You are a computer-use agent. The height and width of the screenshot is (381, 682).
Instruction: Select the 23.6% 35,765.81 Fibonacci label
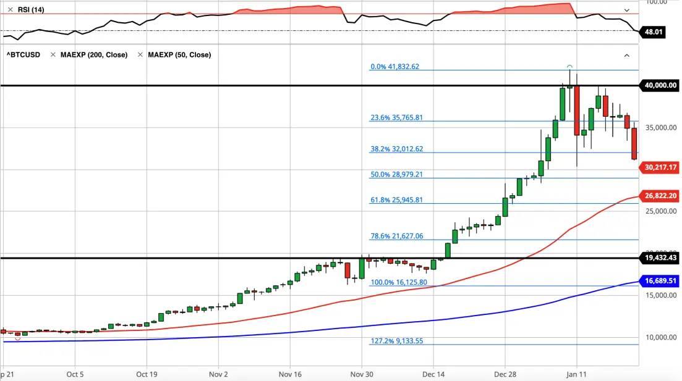point(396,117)
